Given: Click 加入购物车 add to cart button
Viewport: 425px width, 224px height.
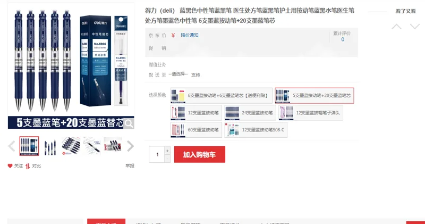Looking at the screenshot, I should (x=200, y=154).
